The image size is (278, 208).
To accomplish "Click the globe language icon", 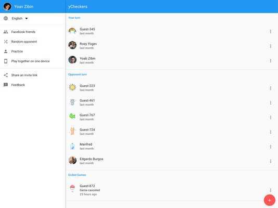I will (6, 18).
